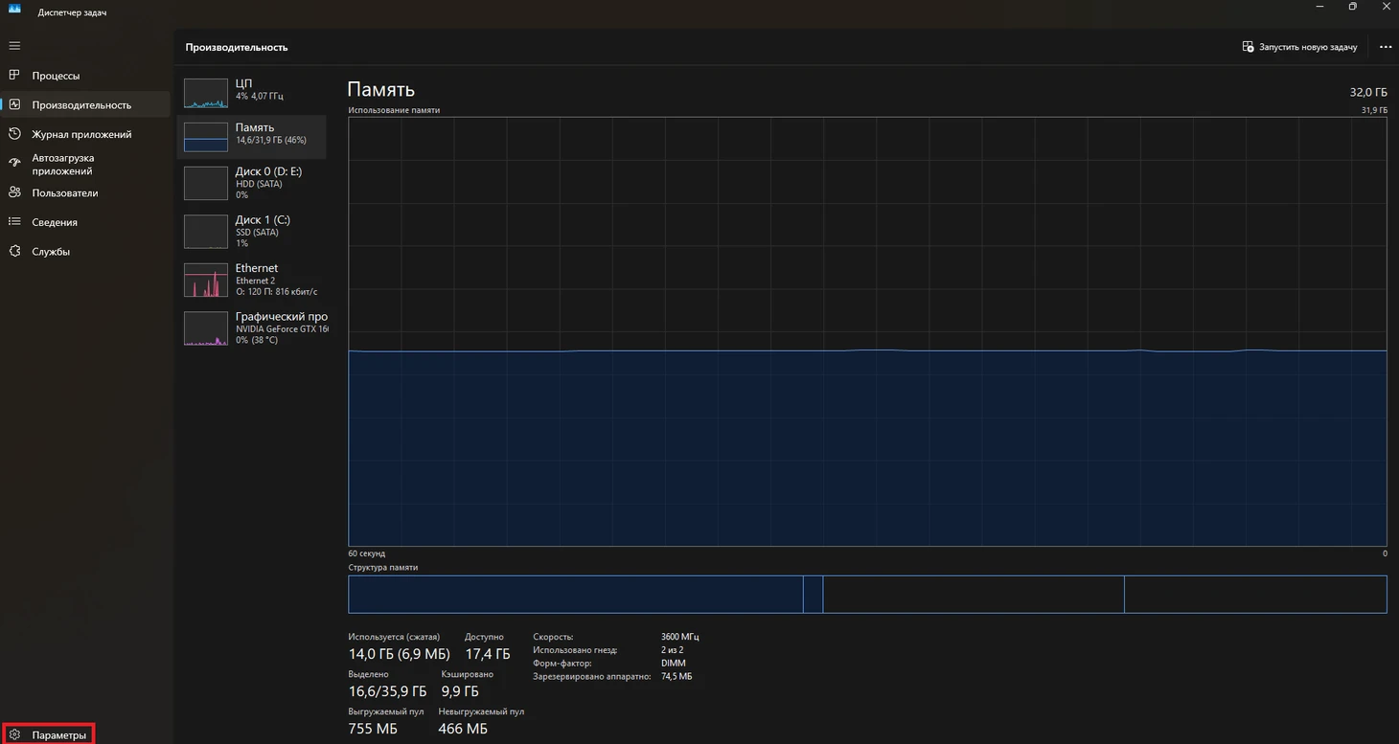The image size is (1399, 744).
Task: Select Диск 1 (C:) item
Action: [x=251, y=231]
